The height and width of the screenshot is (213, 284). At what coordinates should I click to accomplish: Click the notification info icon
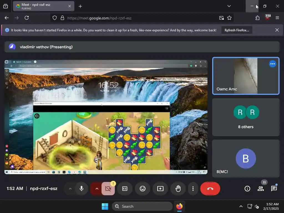[7, 30]
